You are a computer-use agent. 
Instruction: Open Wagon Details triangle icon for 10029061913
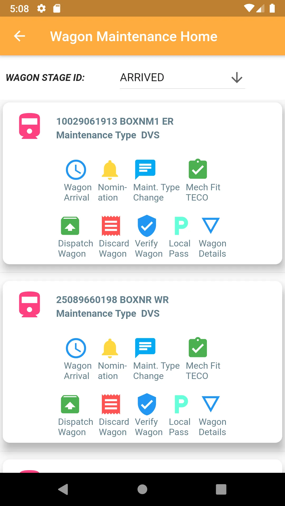(x=211, y=226)
